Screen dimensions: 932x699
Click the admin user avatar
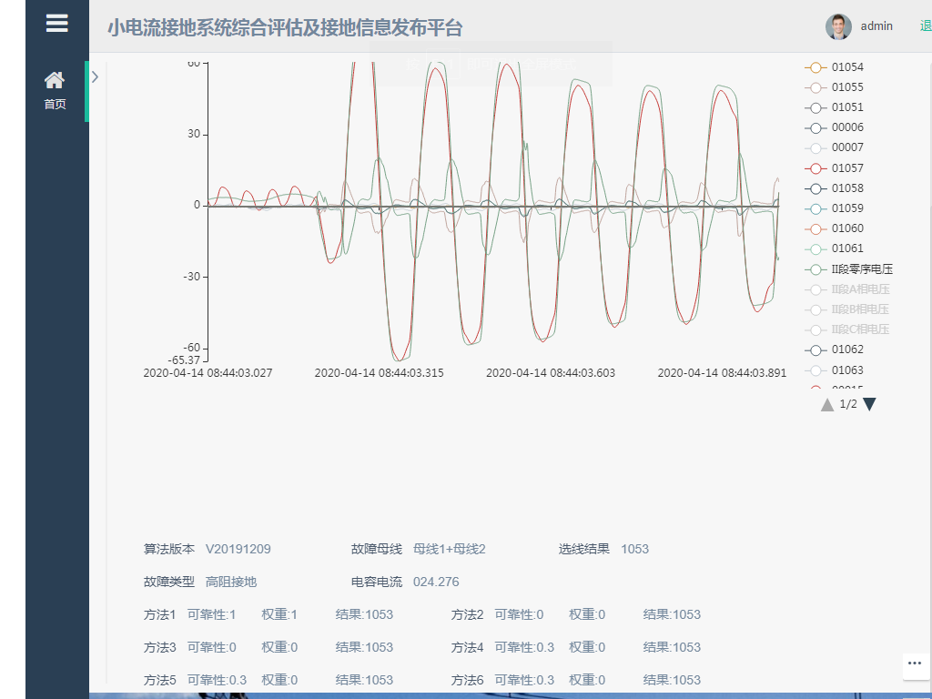(x=836, y=25)
